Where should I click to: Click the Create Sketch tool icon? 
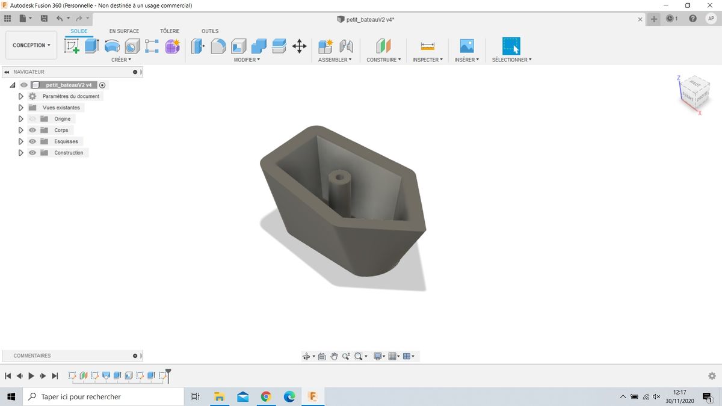[72, 46]
